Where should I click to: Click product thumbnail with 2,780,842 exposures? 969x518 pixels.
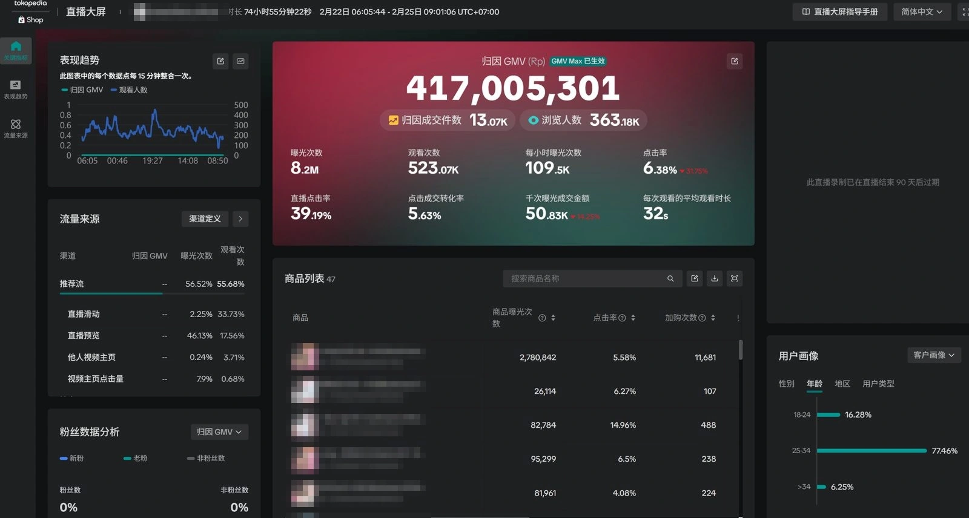tap(305, 357)
